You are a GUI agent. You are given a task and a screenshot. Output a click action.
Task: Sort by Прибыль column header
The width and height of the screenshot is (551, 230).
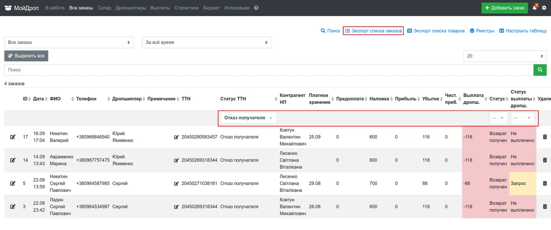click(406, 99)
